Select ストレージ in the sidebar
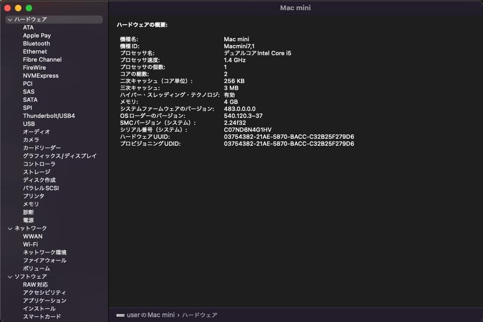The width and height of the screenshot is (483, 322). [36, 172]
